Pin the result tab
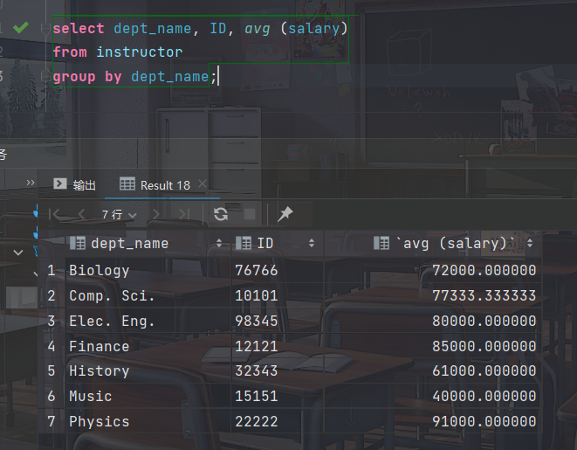Image resolution: width=577 pixels, height=450 pixels. click(285, 214)
